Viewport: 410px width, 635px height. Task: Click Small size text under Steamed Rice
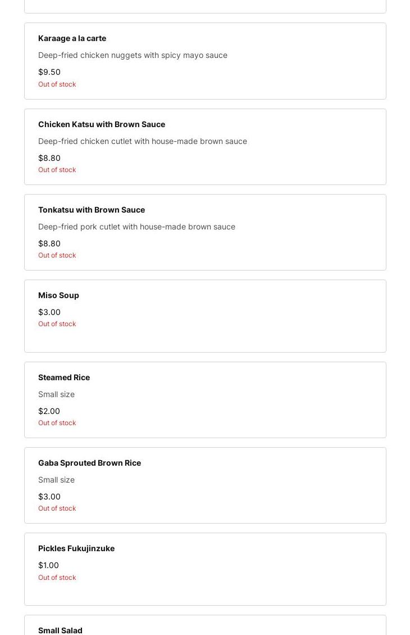click(x=56, y=394)
